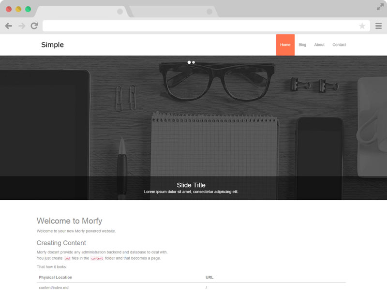
Task: Click the Slide Title caption
Action: point(191,185)
